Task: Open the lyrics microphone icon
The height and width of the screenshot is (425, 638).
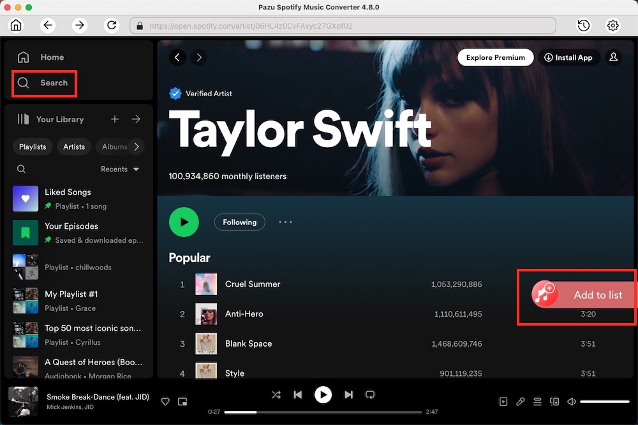Action: [521, 401]
